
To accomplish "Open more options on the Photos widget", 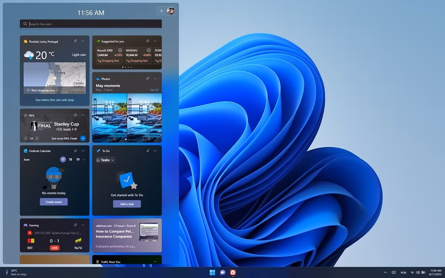I will pyautogui.click(x=155, y=79).
